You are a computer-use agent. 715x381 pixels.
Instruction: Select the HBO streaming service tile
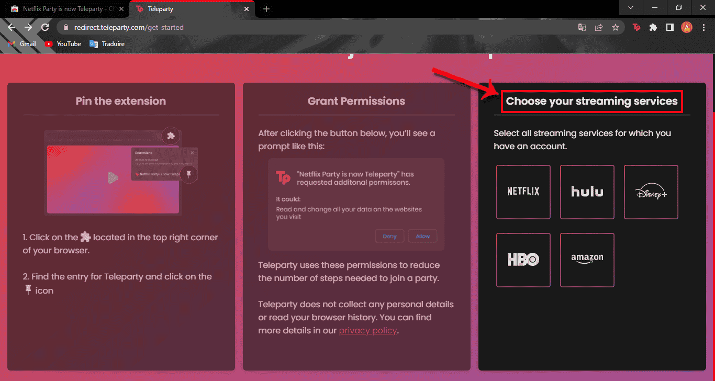(x=523, y=260)
